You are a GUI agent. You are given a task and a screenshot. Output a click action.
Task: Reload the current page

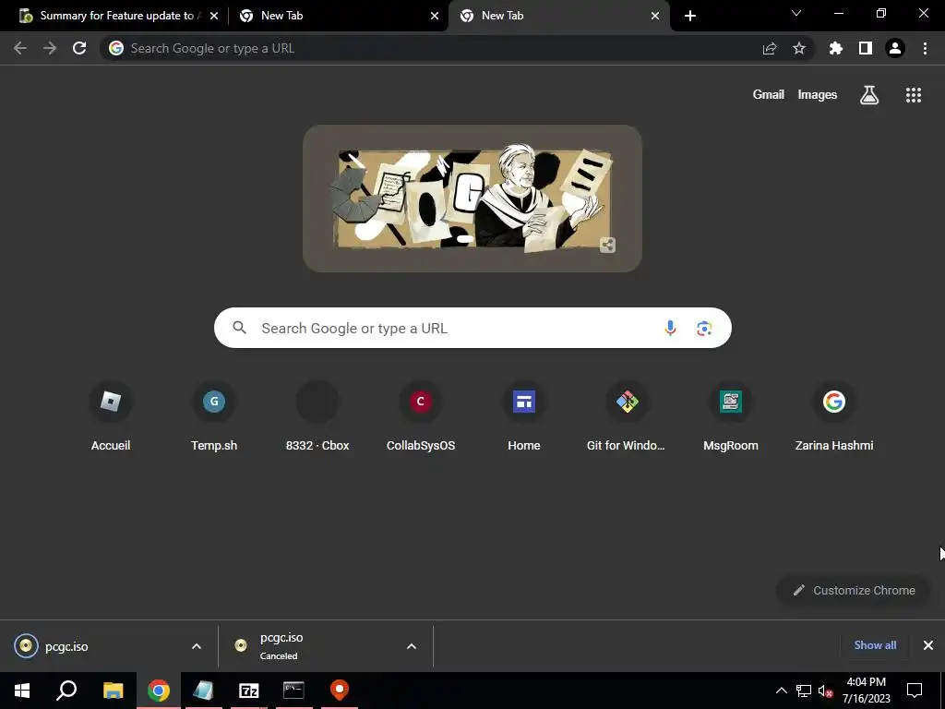point(79,48)
